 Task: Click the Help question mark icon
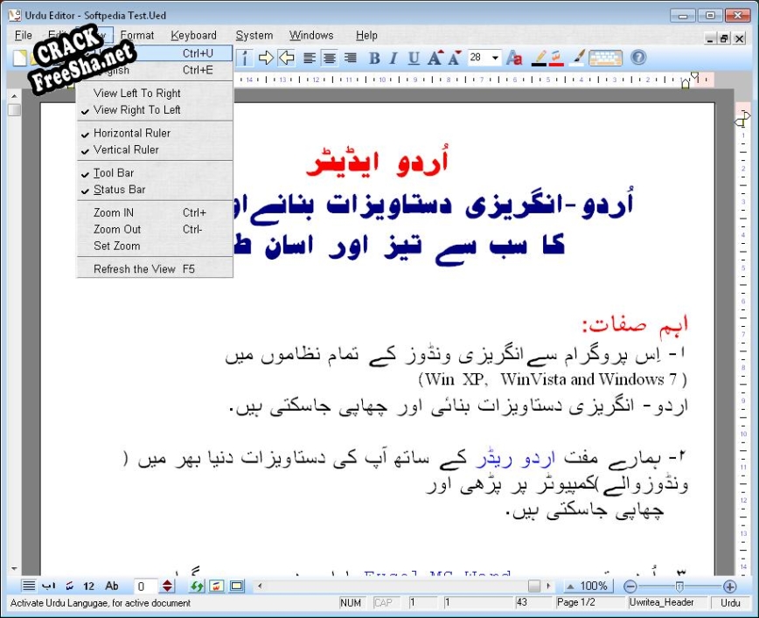[638, 58]
